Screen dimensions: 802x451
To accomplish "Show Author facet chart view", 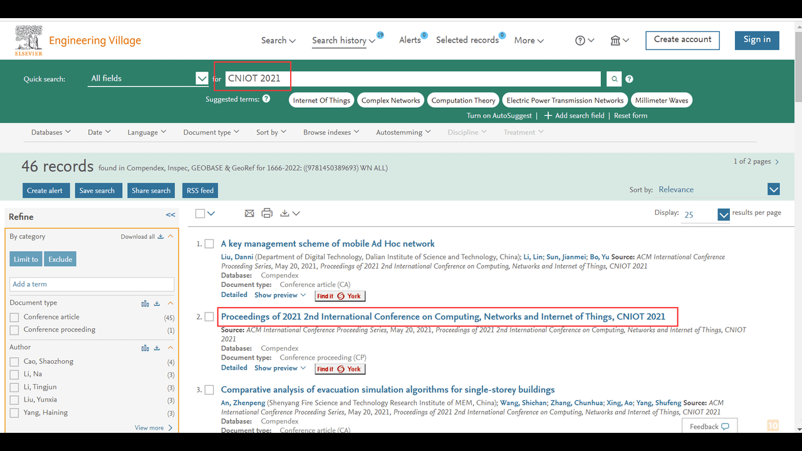I will point(145,348).
